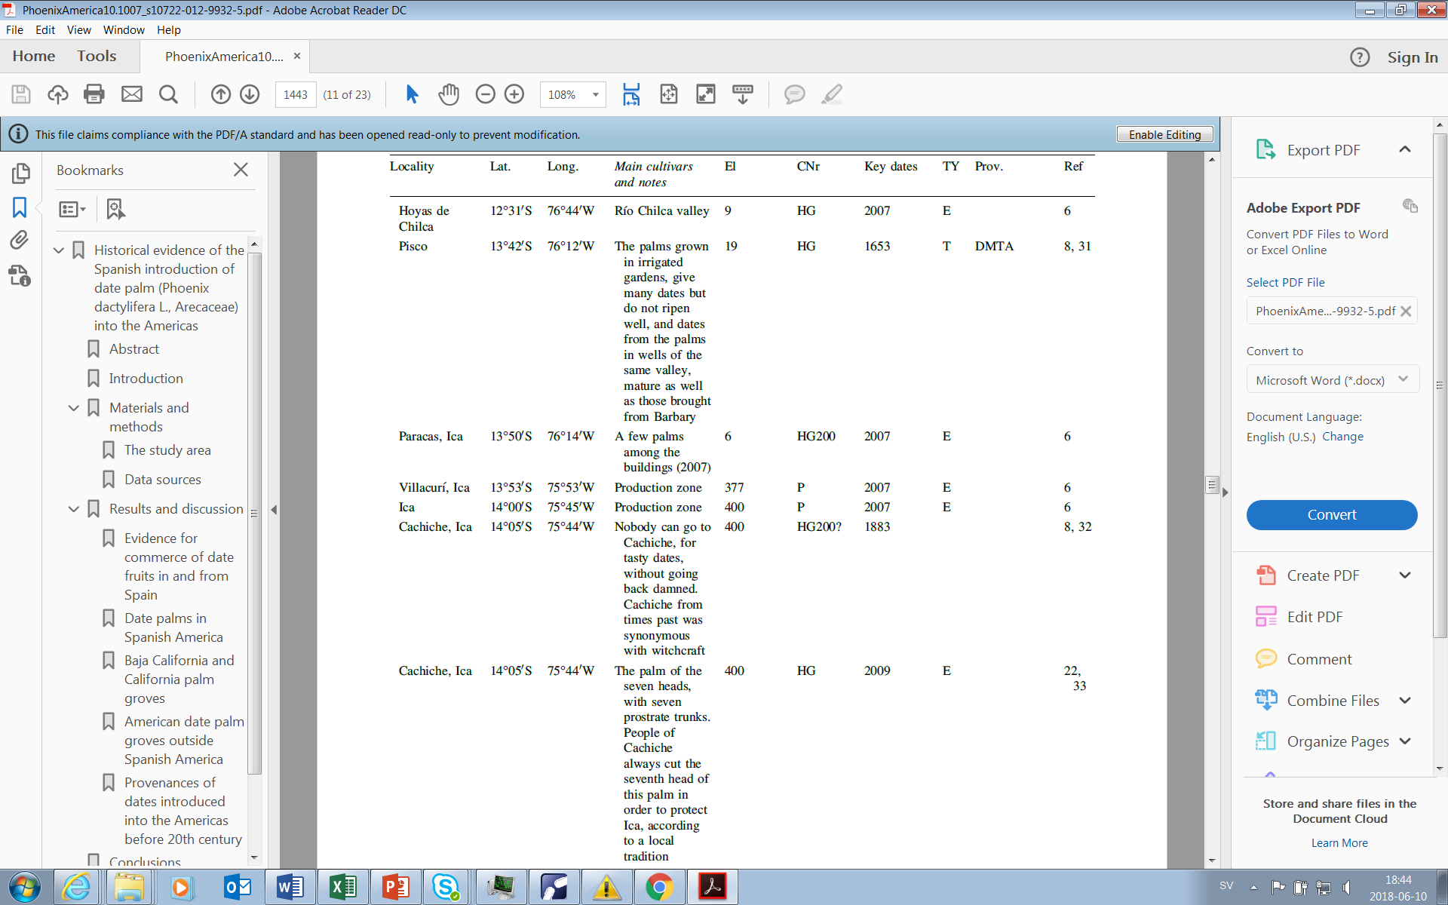Zoom out with the minus button
Screen dimensions: 1448x905
coord(486,94)
